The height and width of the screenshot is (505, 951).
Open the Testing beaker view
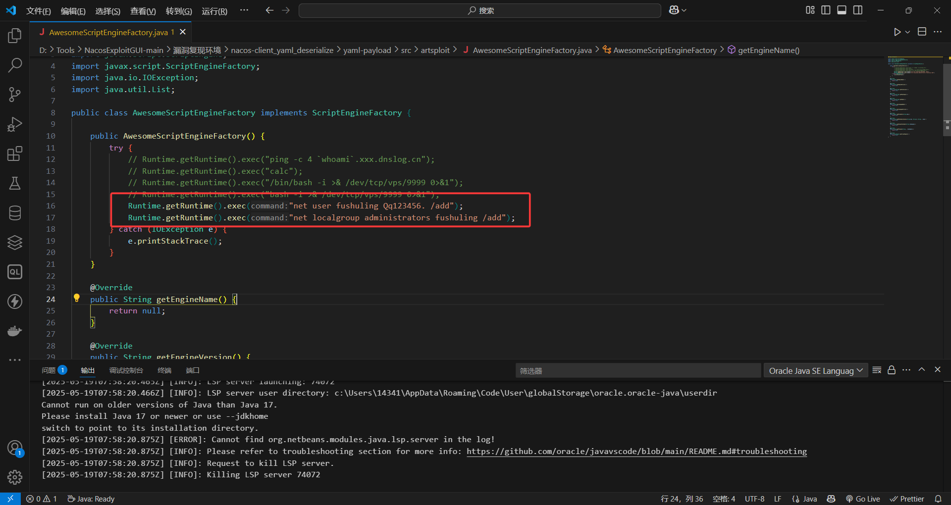(15, 183)
